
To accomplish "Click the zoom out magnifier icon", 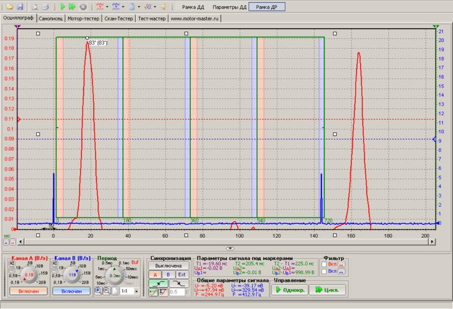I will (x=106, y=290).
